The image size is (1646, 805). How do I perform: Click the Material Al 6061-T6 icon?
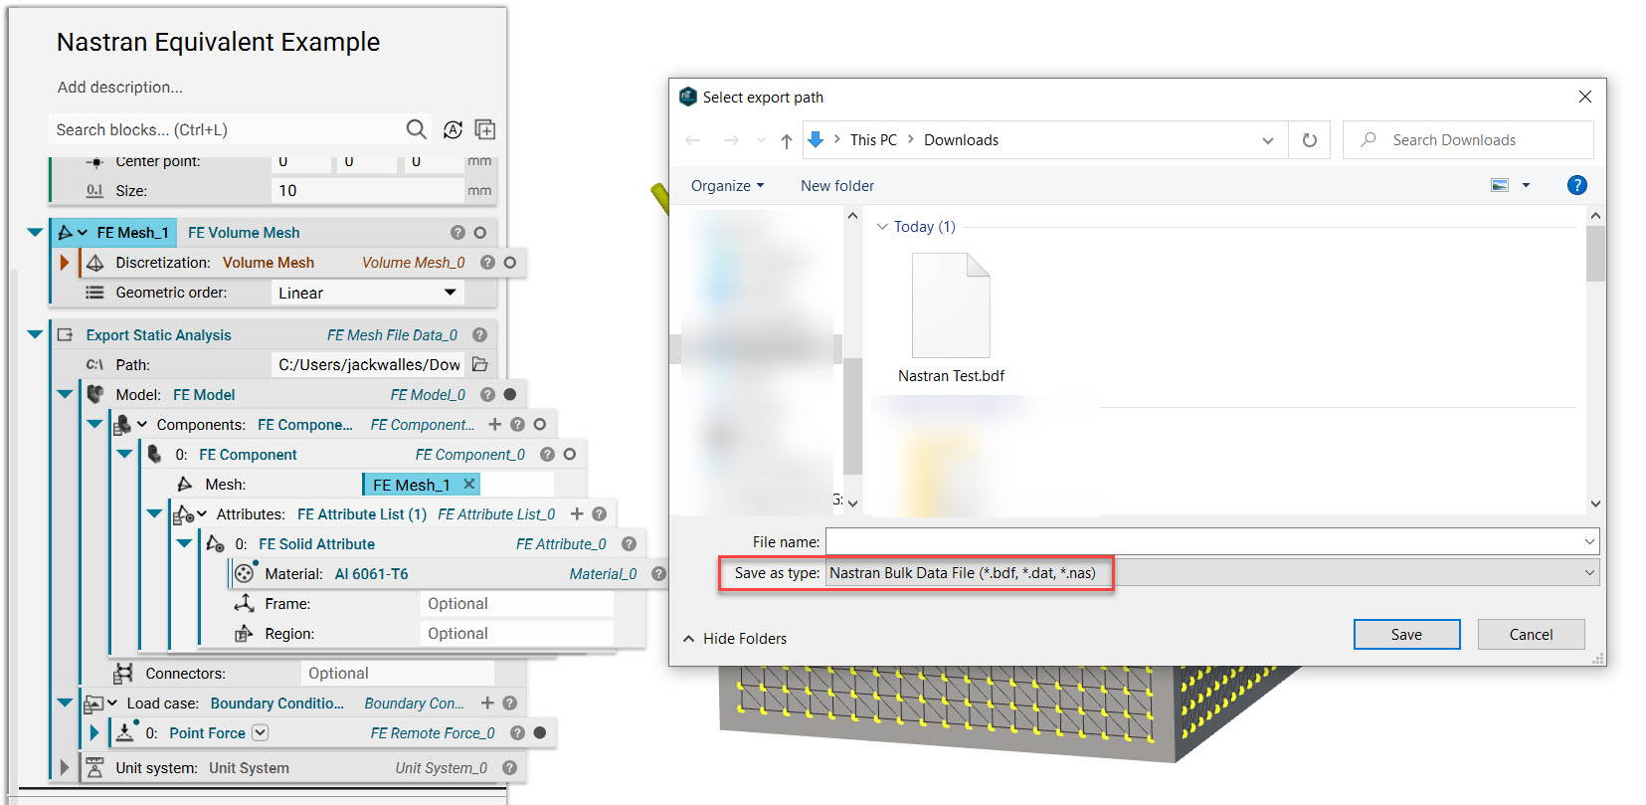coord(245,573)
